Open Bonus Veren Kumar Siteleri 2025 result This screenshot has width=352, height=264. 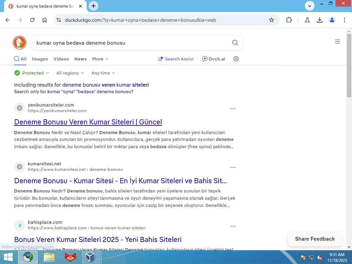[98, 240]
